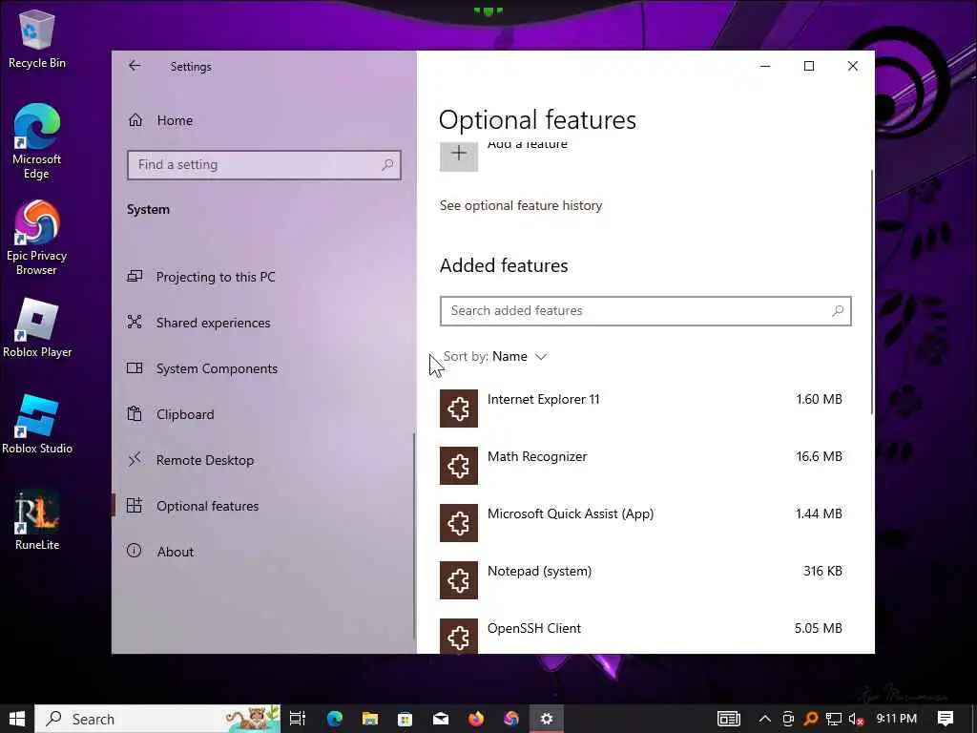Select the OpenSSH Client feature name
The width and height of the screenshot is (977, 733).
(x=534, y=628)
